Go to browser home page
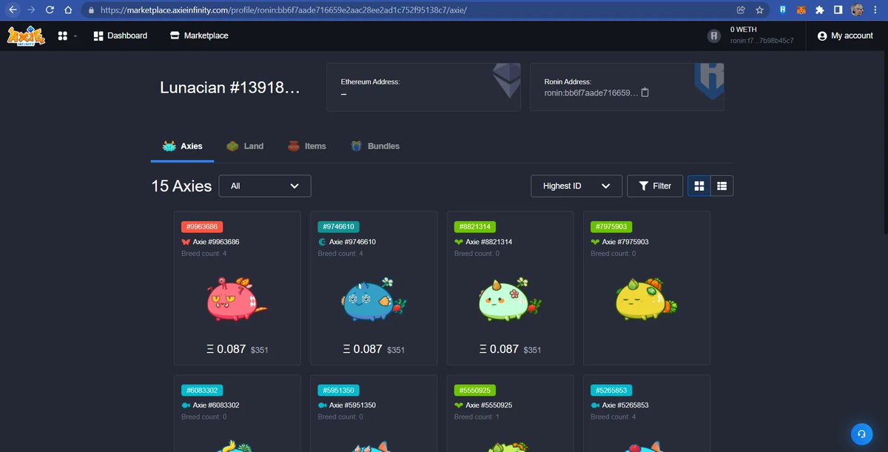The image size is (888, 452). click(x=68, y=10)
